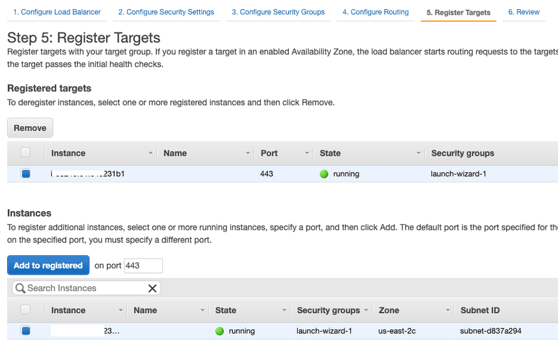Open the Zone column dropdown arrow

tap(448, 310)
